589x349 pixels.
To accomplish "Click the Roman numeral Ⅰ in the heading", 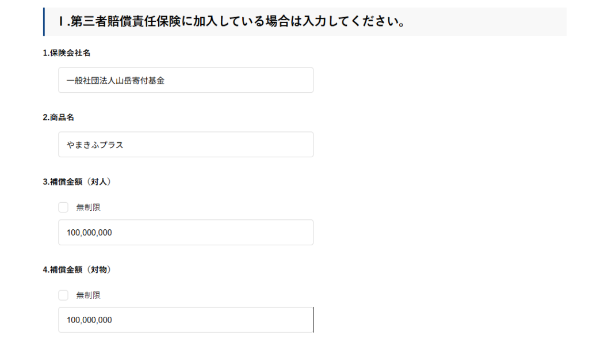I will pyautogui.click(x=62, y=22).
